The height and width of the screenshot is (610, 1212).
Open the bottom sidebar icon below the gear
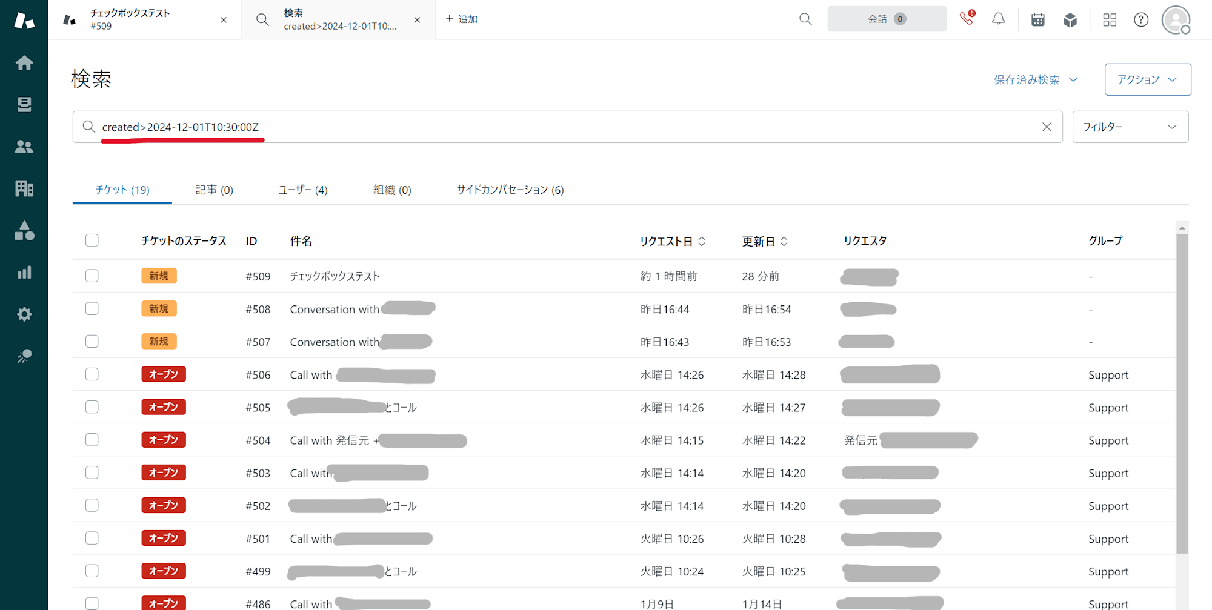pyautogui.click(x=24, y=356)
